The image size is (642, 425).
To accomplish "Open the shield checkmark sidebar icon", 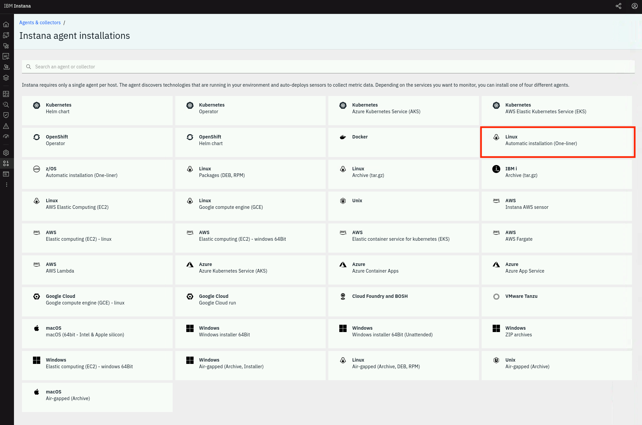I will pos(6,115).
